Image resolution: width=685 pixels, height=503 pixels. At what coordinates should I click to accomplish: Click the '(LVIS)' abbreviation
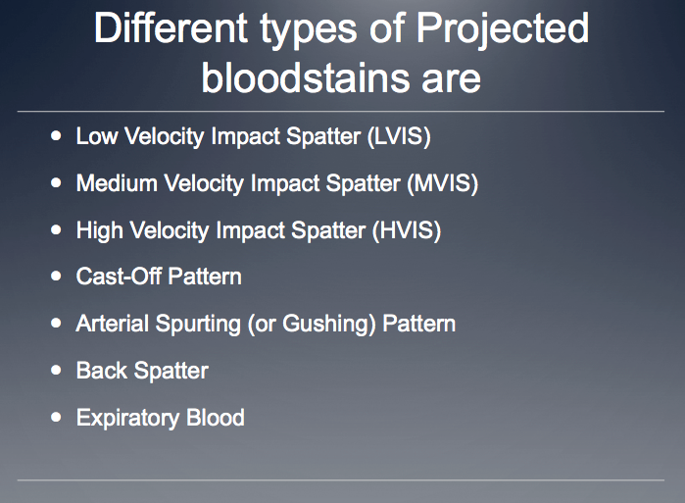point(399,136)
